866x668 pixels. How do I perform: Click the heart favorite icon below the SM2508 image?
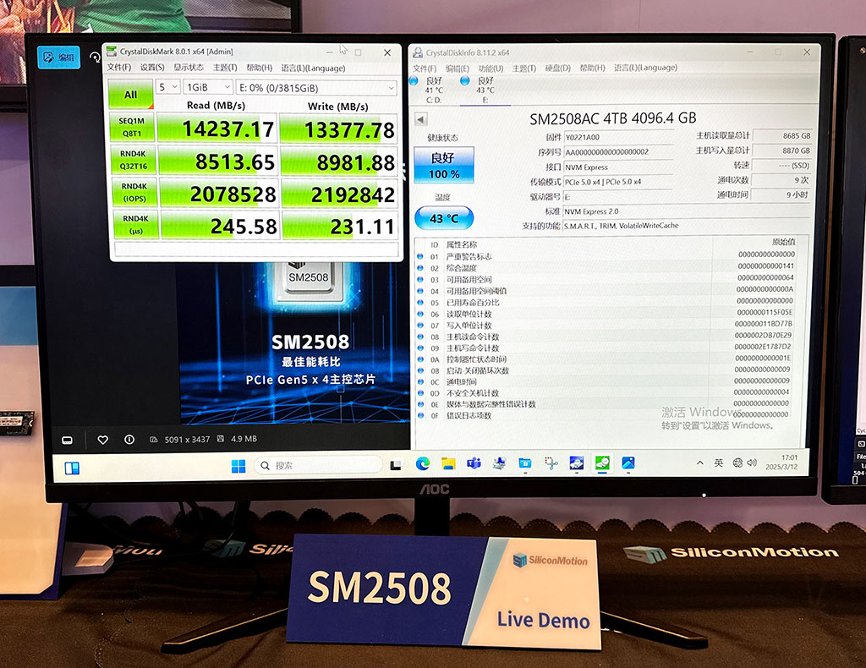(x=103, y=440)
